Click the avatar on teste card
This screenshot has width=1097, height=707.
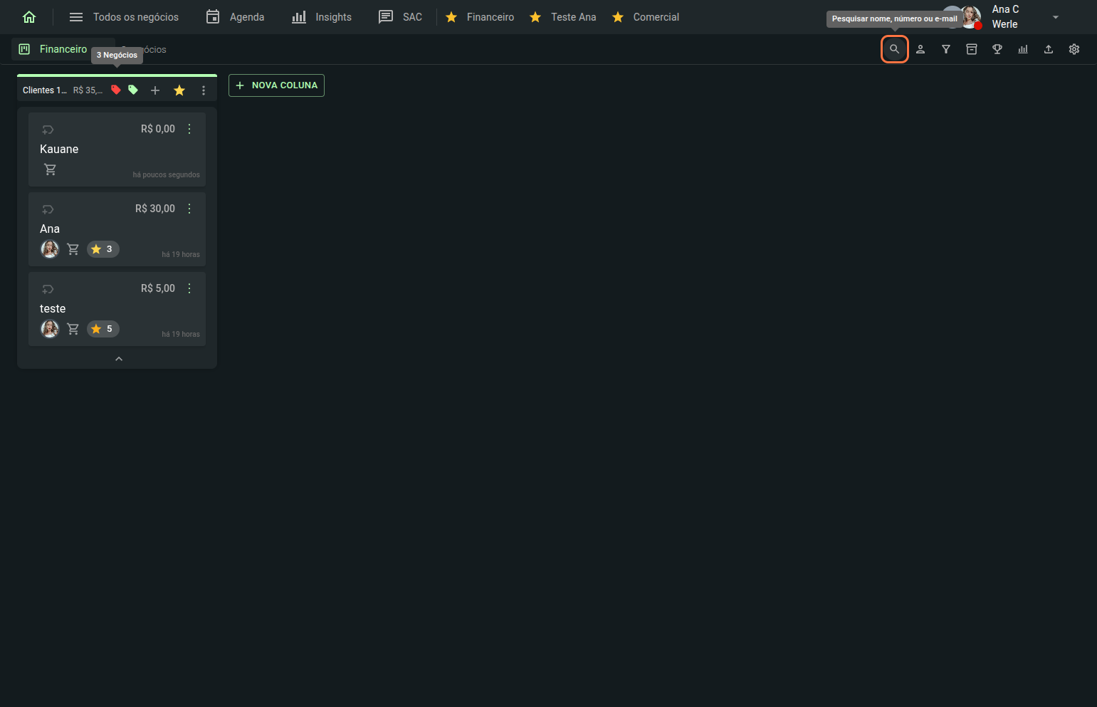(x=50, y=329)
